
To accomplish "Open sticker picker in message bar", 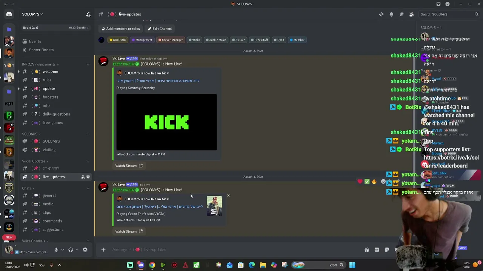I will coord(387,250).
